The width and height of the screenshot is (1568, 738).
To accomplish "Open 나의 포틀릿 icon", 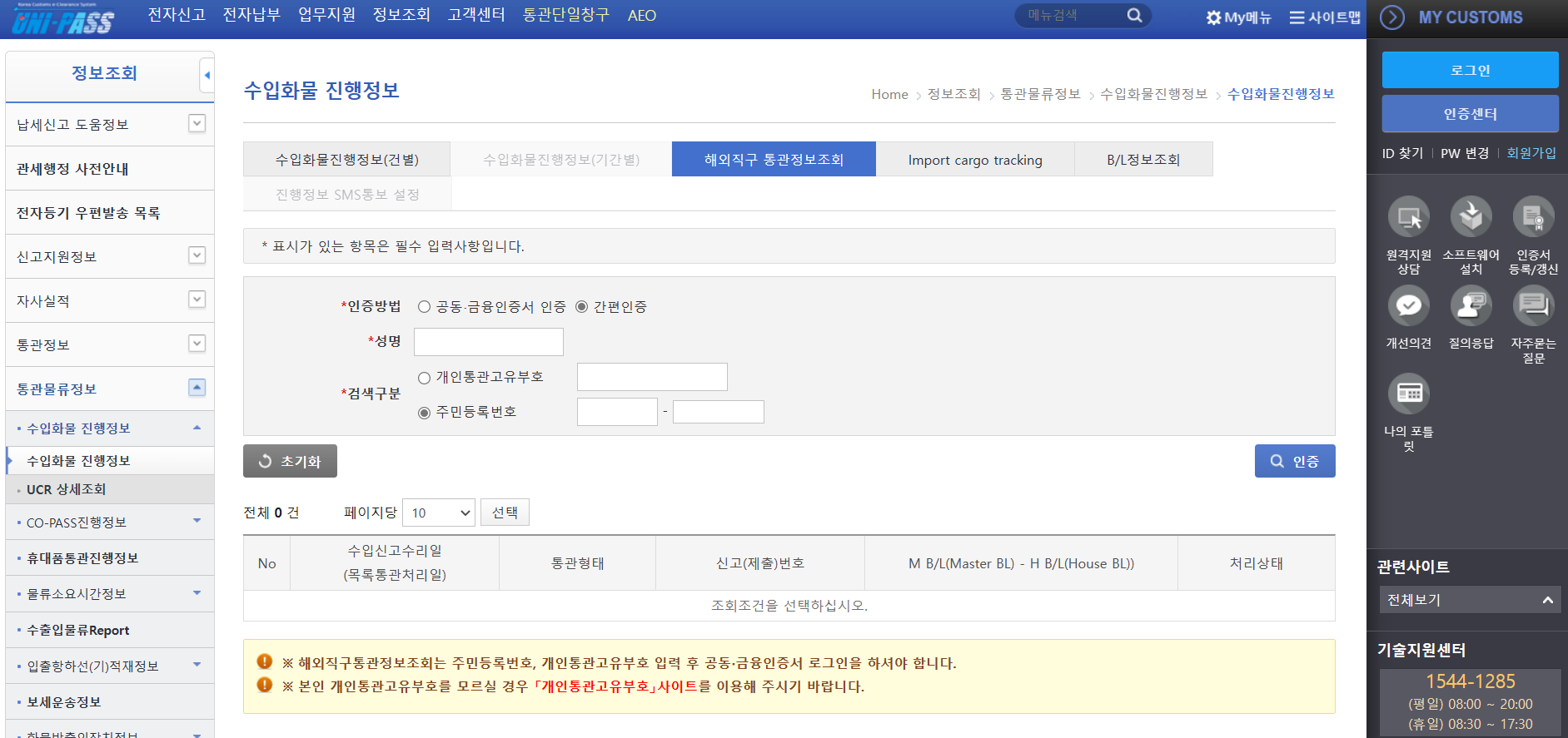I will point(1409,394).
